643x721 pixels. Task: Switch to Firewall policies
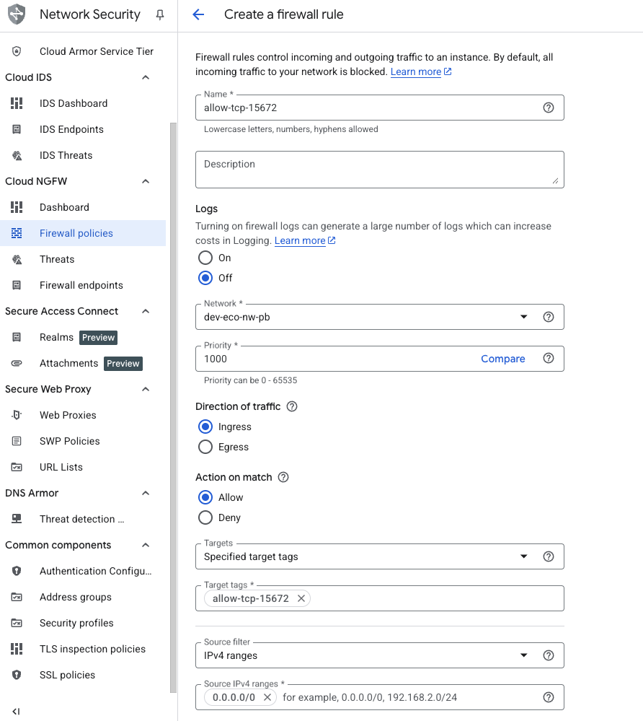click(x=76, y=233)
